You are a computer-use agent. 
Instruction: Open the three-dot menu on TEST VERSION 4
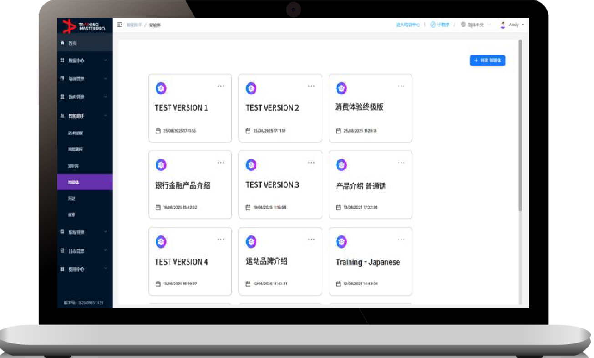coord(221,239)
